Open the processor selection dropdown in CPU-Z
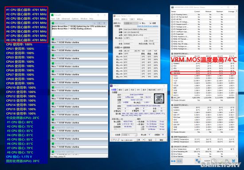 129,135
